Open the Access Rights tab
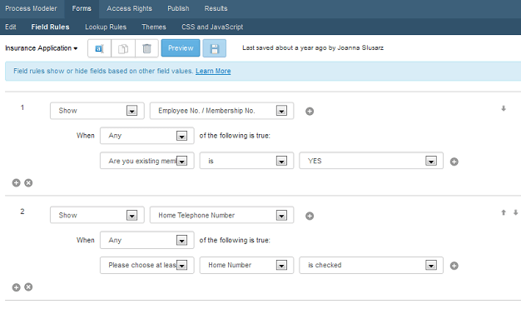 (129, 8)
